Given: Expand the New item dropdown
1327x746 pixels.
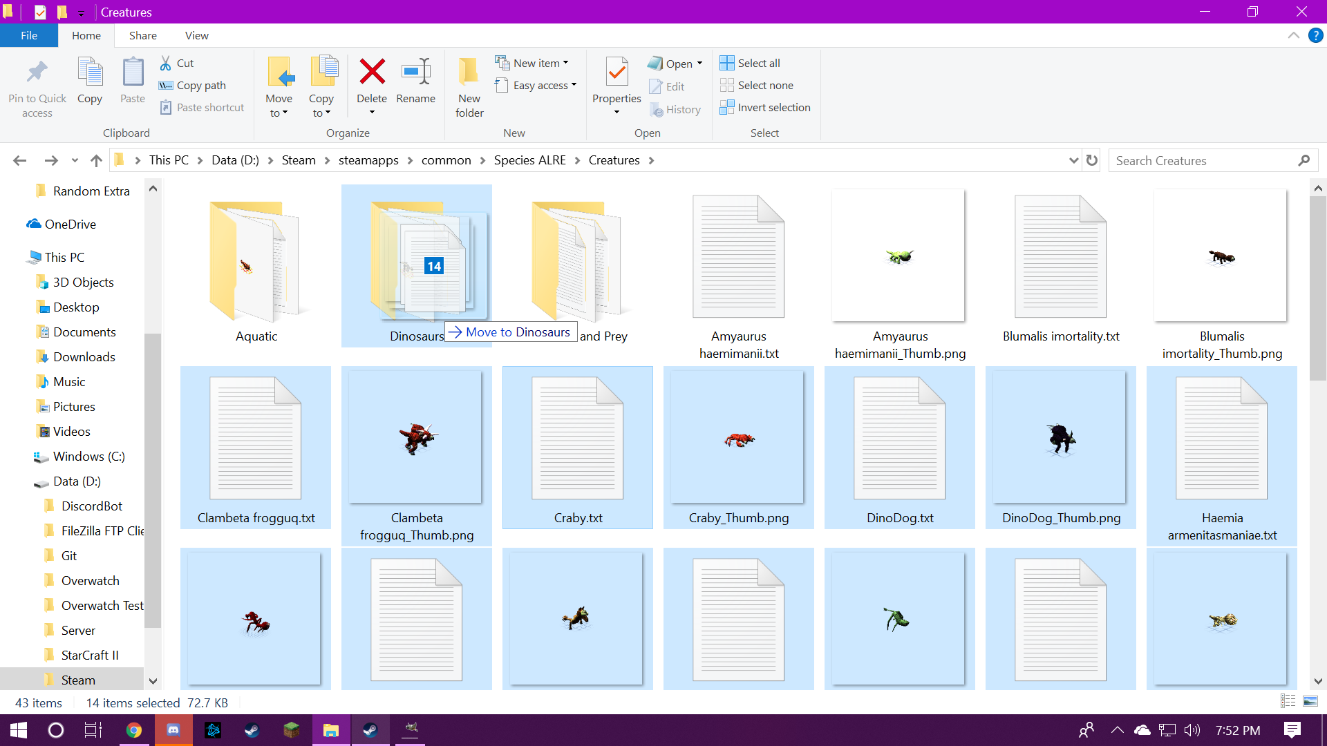Looking at the screenshot, I should 540,63.
